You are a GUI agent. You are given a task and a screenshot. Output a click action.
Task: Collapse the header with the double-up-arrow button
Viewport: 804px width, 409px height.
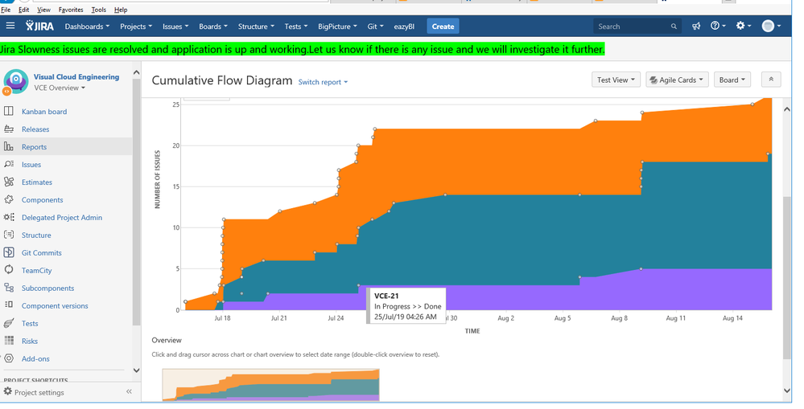click(771, 80)
